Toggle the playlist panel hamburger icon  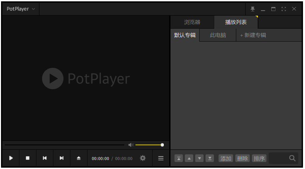161,158
